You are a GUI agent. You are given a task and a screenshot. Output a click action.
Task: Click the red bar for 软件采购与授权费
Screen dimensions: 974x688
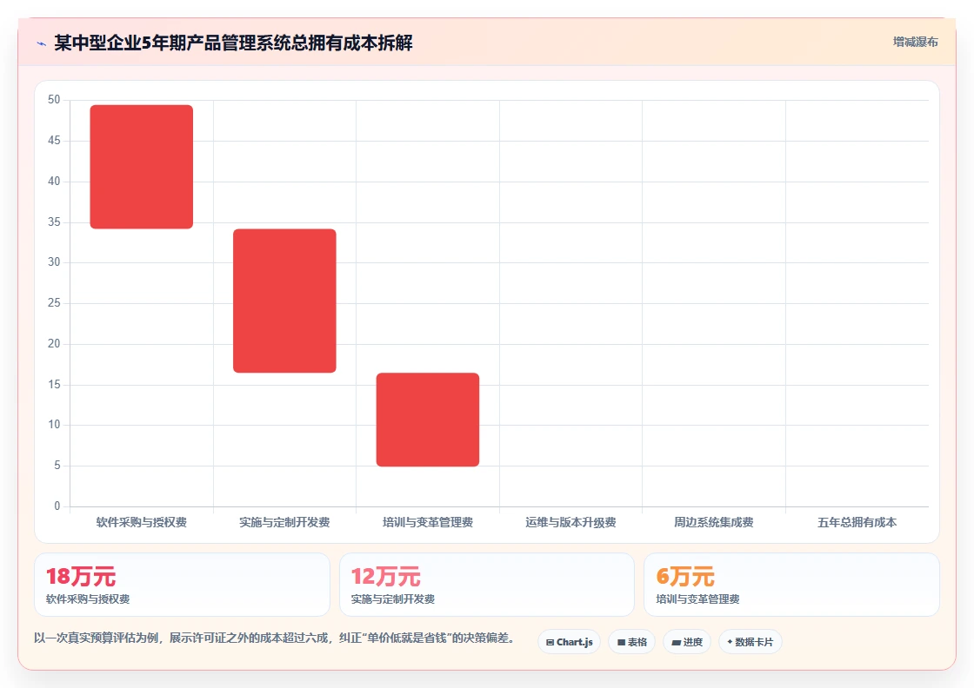[142, 167]
